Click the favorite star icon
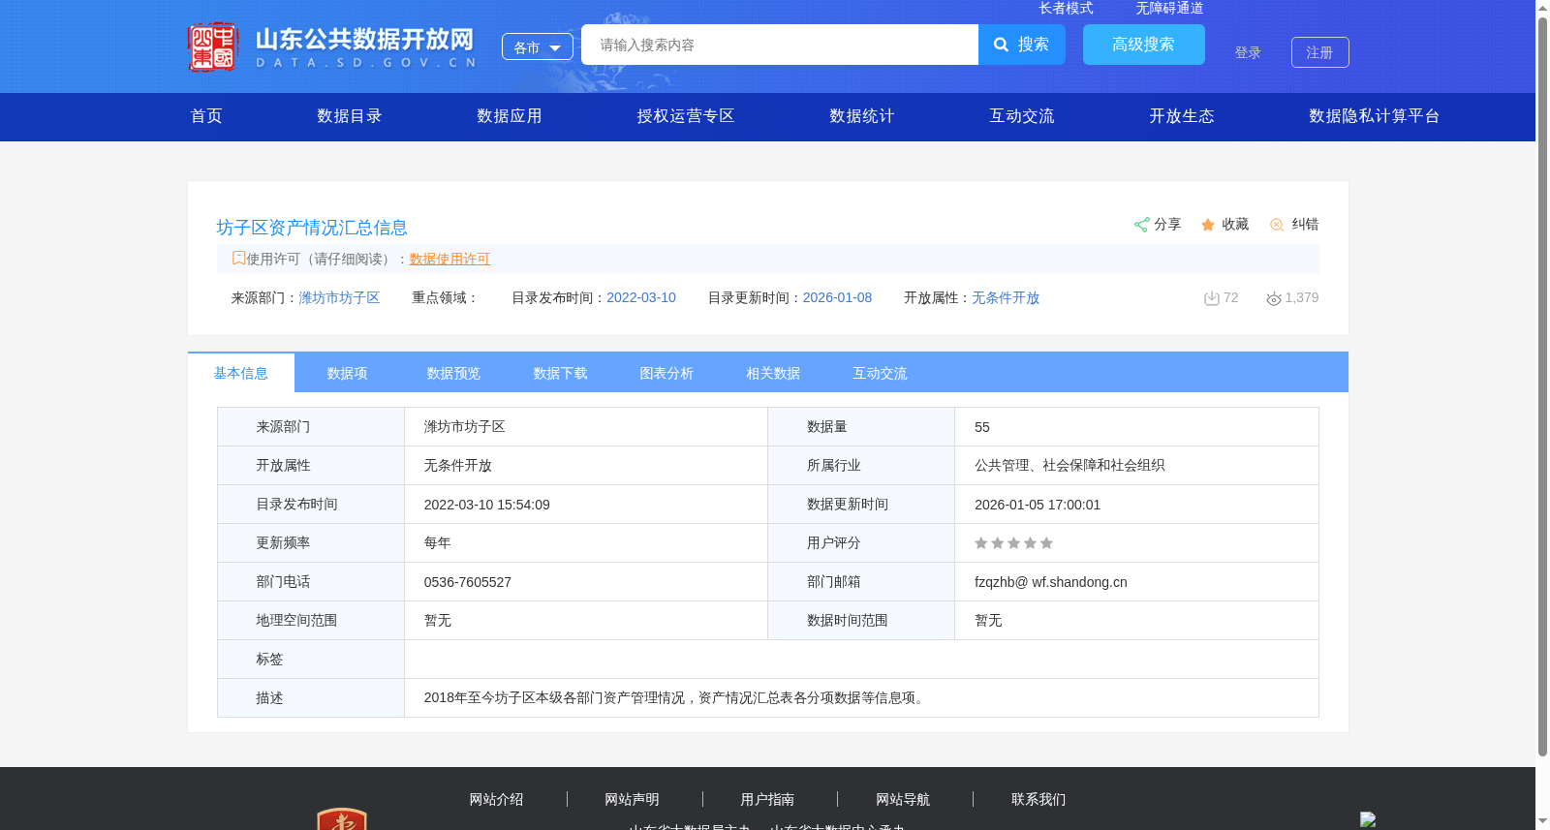Image resolution: width=1550 pixels, height=830 pixels. click(x=1208, y=225)
